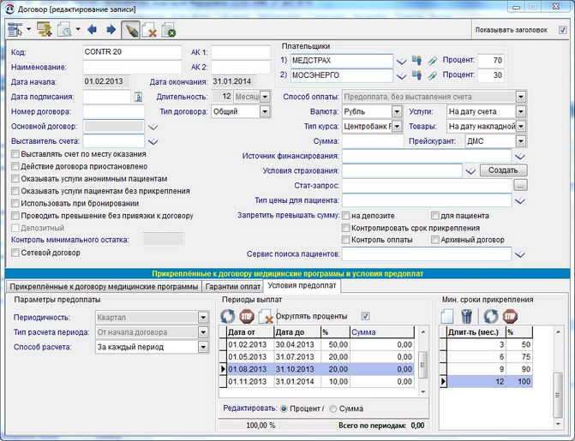Check Действие договора приостановлено
Viewport: 575px width, 441px height.
click(15, 166)
